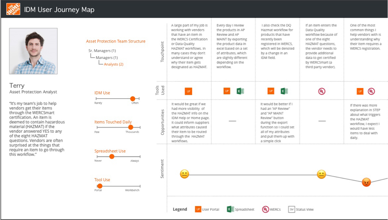Viewport: 388px width, 220px height.
Task: Click the Opportunities row label
Action: (x=162, y=122)
